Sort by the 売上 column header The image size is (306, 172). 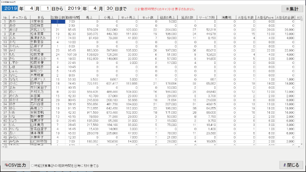click(89, 17)
